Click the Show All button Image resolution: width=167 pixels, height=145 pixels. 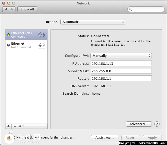[x=27, y=9]
